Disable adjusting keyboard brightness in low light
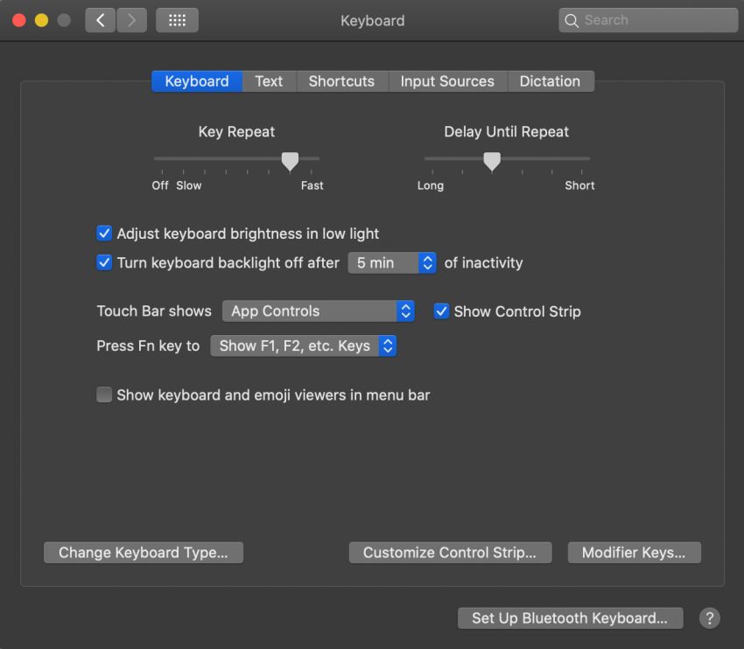The image size is (744, 649). (104, 234)
